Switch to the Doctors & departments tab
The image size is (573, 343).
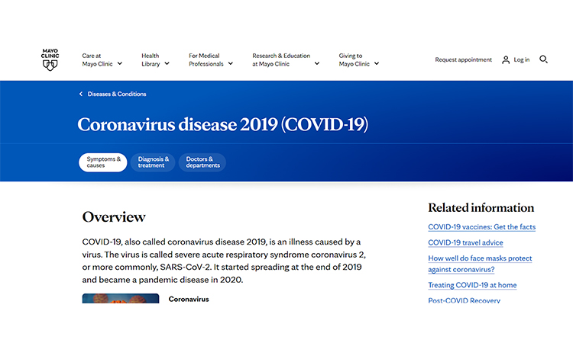(202, 162)
